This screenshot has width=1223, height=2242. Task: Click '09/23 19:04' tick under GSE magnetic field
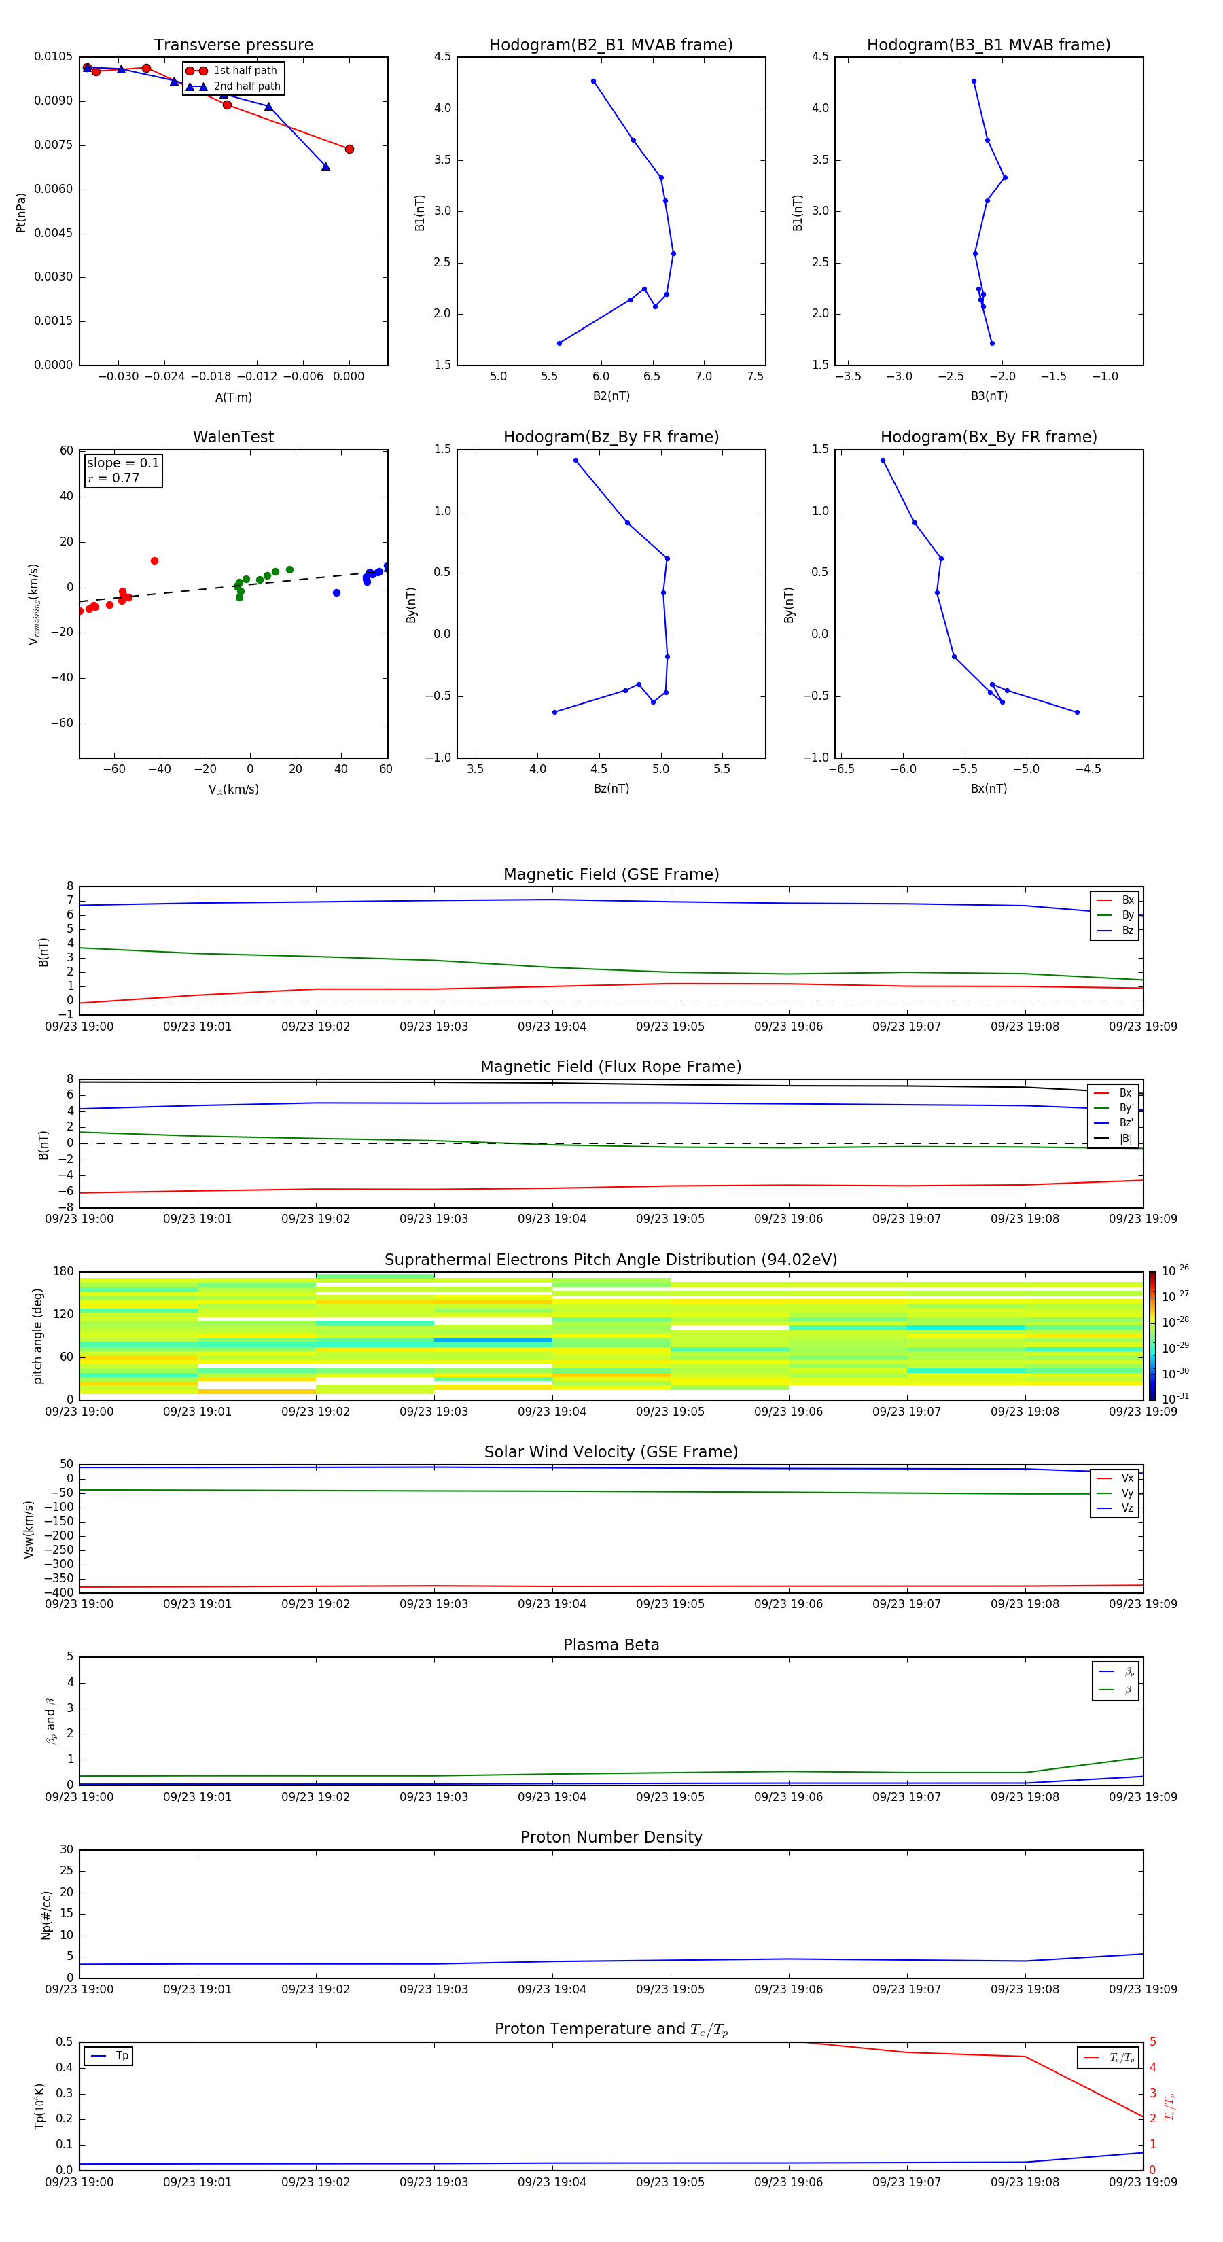point(552,1027)
